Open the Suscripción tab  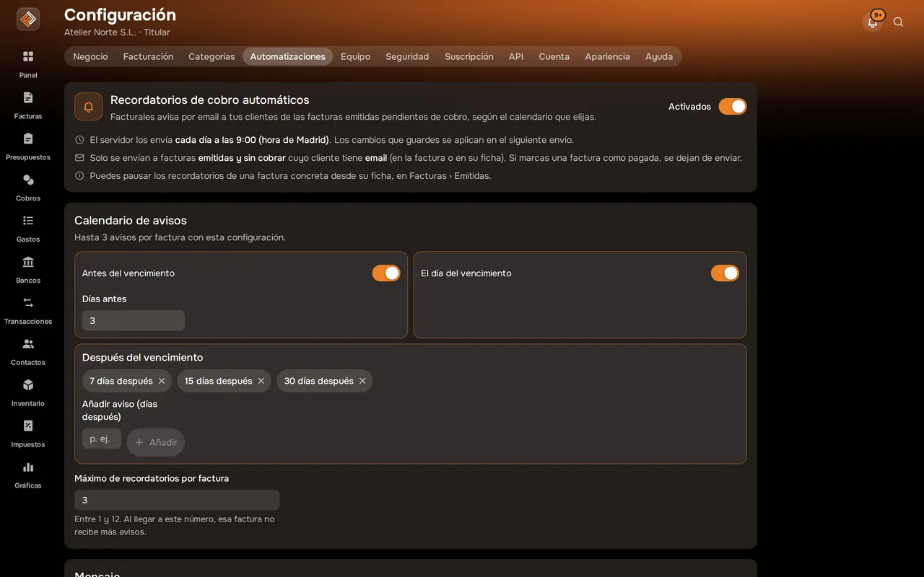(x=469, y=56)
